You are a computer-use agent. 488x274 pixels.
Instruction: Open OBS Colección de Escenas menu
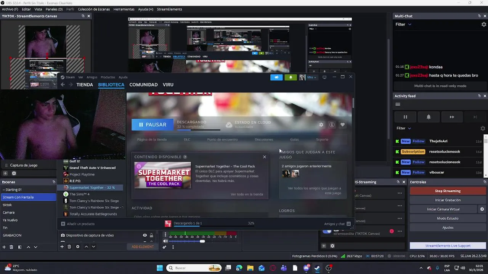coord(94,9)
